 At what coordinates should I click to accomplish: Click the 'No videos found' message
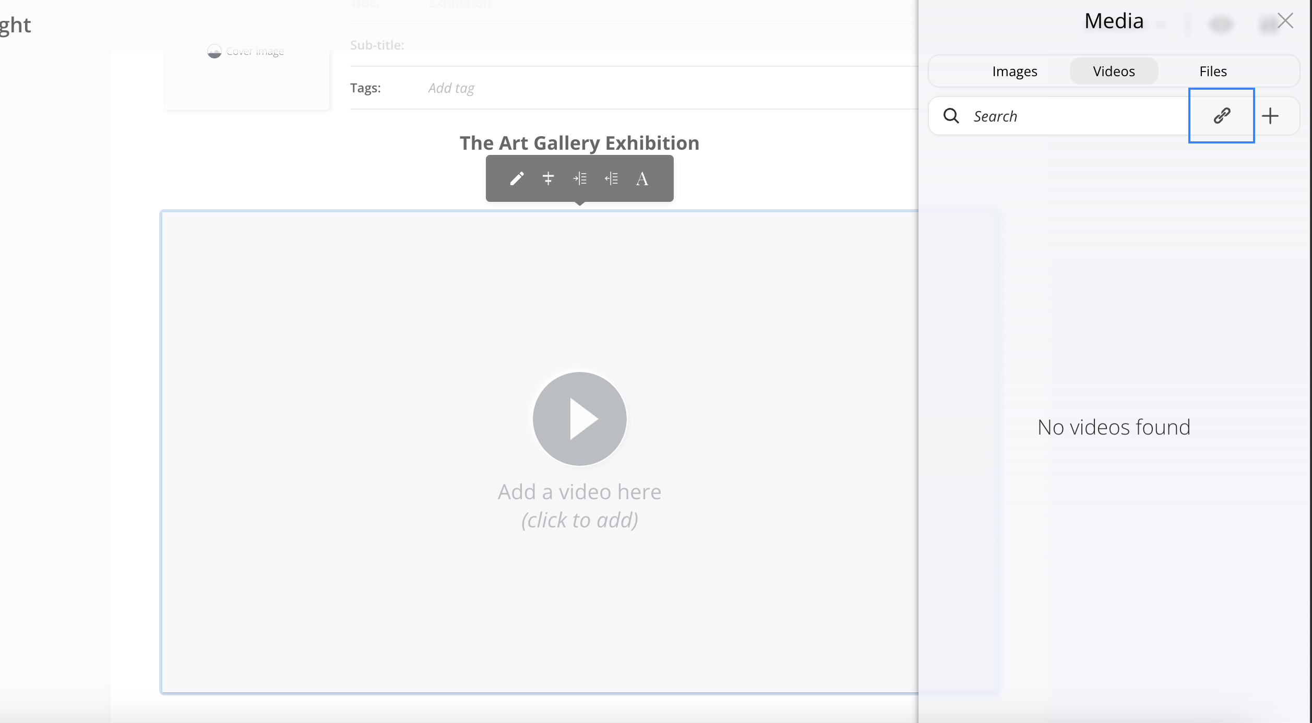[1114, 427]
